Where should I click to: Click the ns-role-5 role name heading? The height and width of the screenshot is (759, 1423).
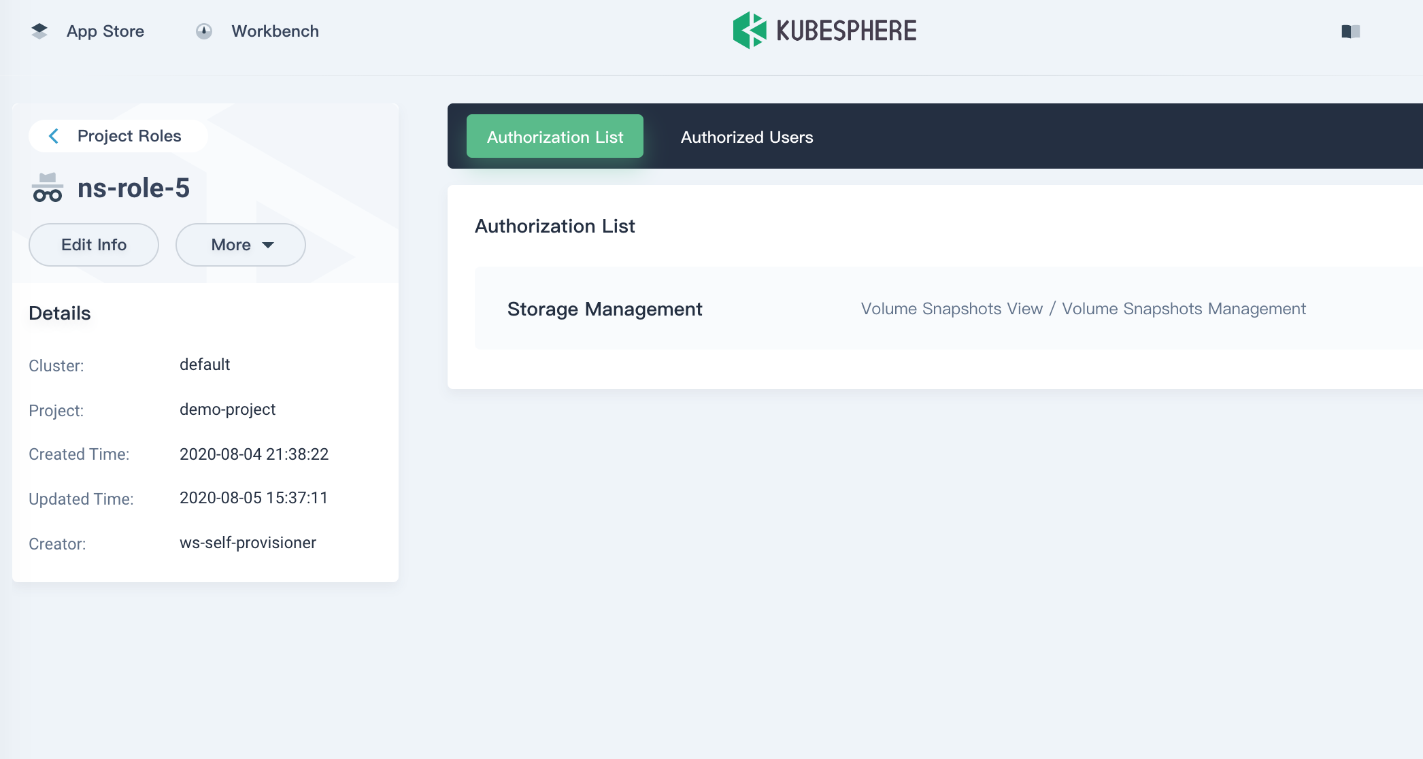click(133, 188)
